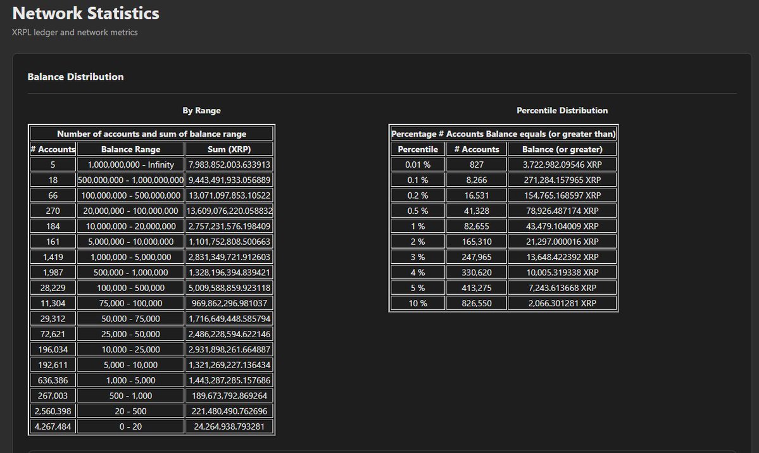The image size is (759, 453).
Task: Select header "Percentage # Accounts Balance equals (or greater than)"
Action: tap(503, 133)
